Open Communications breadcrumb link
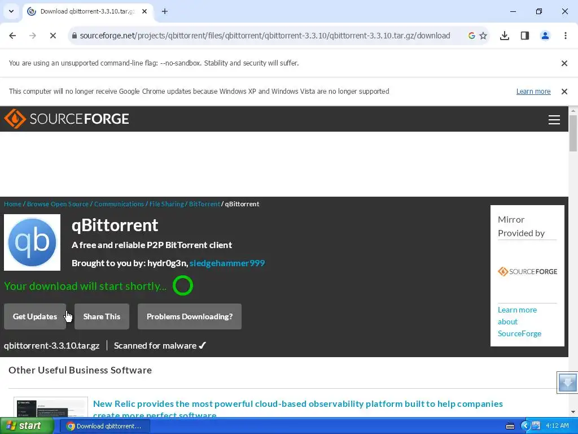Screen dimensions: 578x434 [x=119, y=204]
